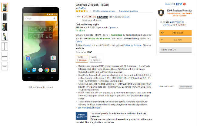Click Add to Wish List button
This screenshot has height=126, width=197.
175,50
